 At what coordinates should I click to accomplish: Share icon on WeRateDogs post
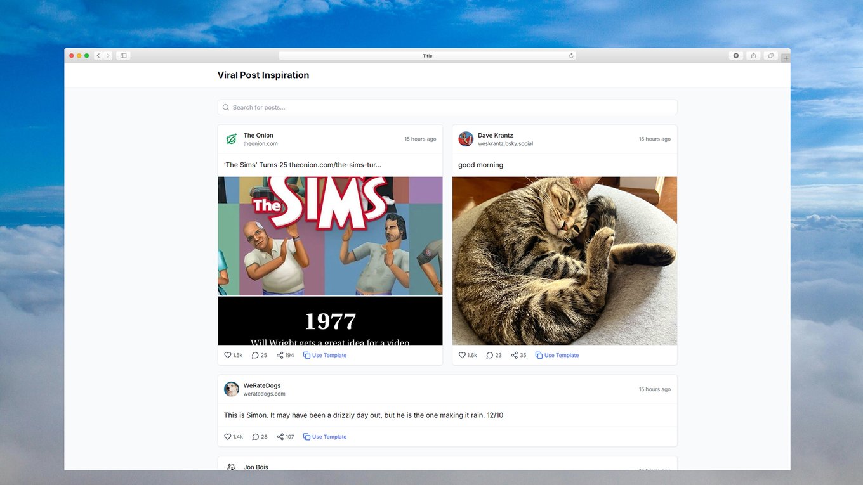(x=280, y=437)
